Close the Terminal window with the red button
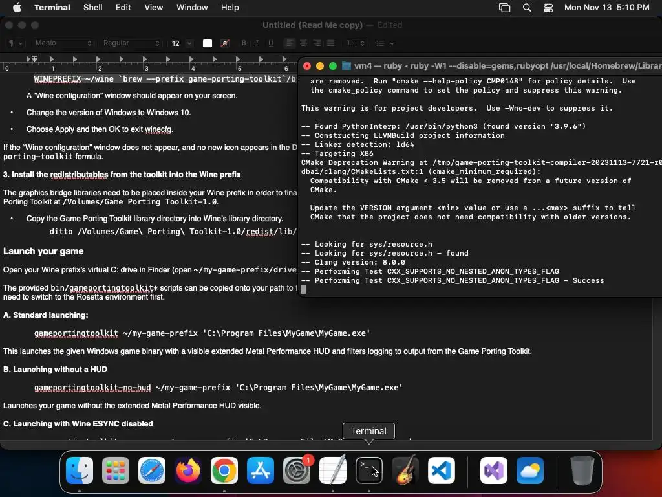662x497 pixels. [307, 66]
